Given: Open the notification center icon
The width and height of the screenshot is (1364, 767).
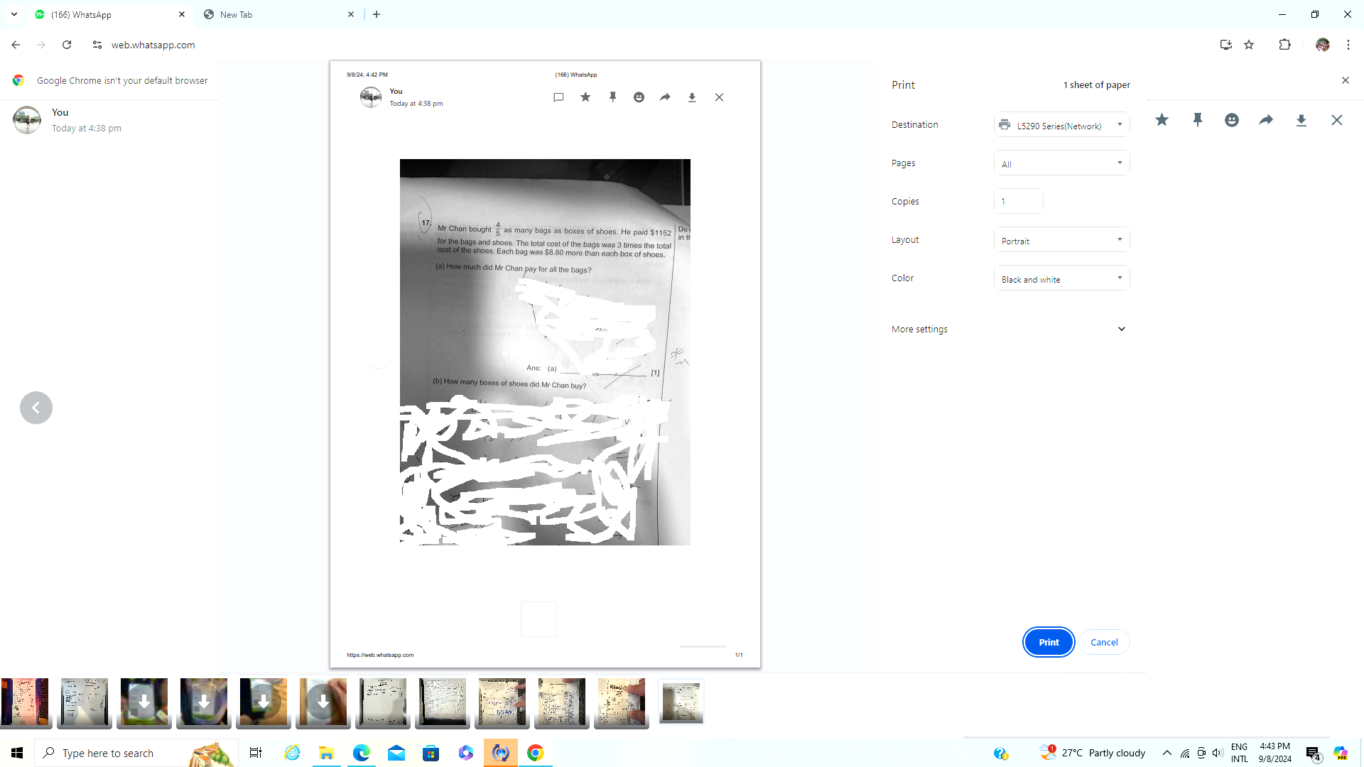Looking at the screenshot, I should [x=1313, y=753].
